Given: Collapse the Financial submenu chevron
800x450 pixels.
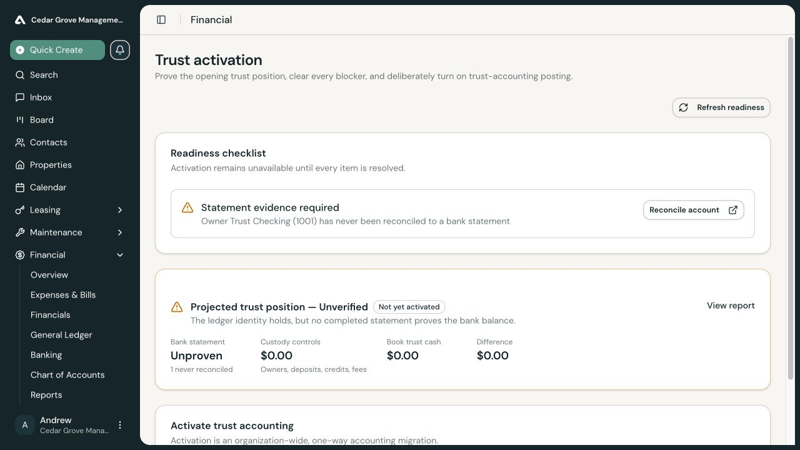Looking at the screenshot, I should point(120,255).
